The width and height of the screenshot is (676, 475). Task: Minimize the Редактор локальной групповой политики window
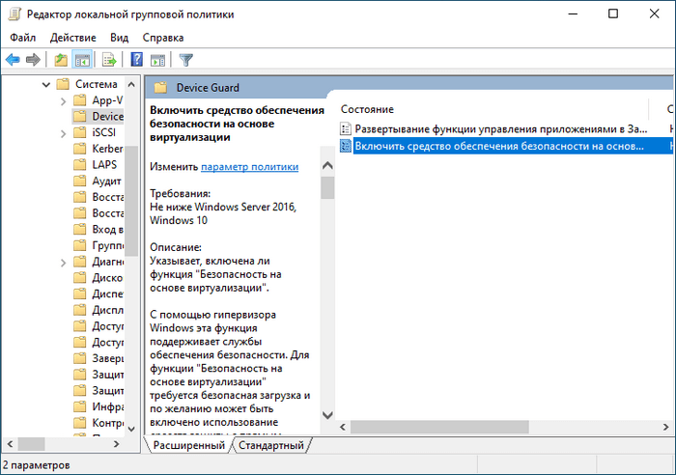point(573,14)
